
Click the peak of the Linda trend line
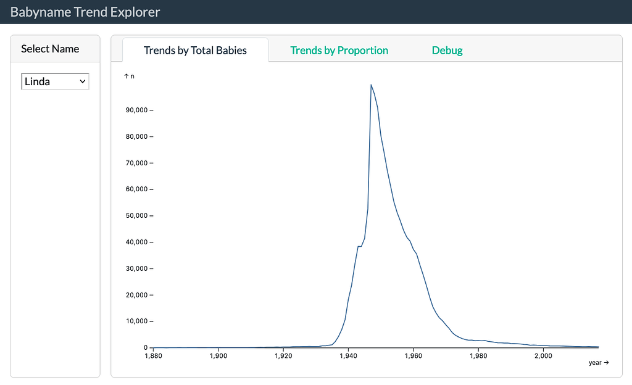pyautogui.click(x=372, y=85)
